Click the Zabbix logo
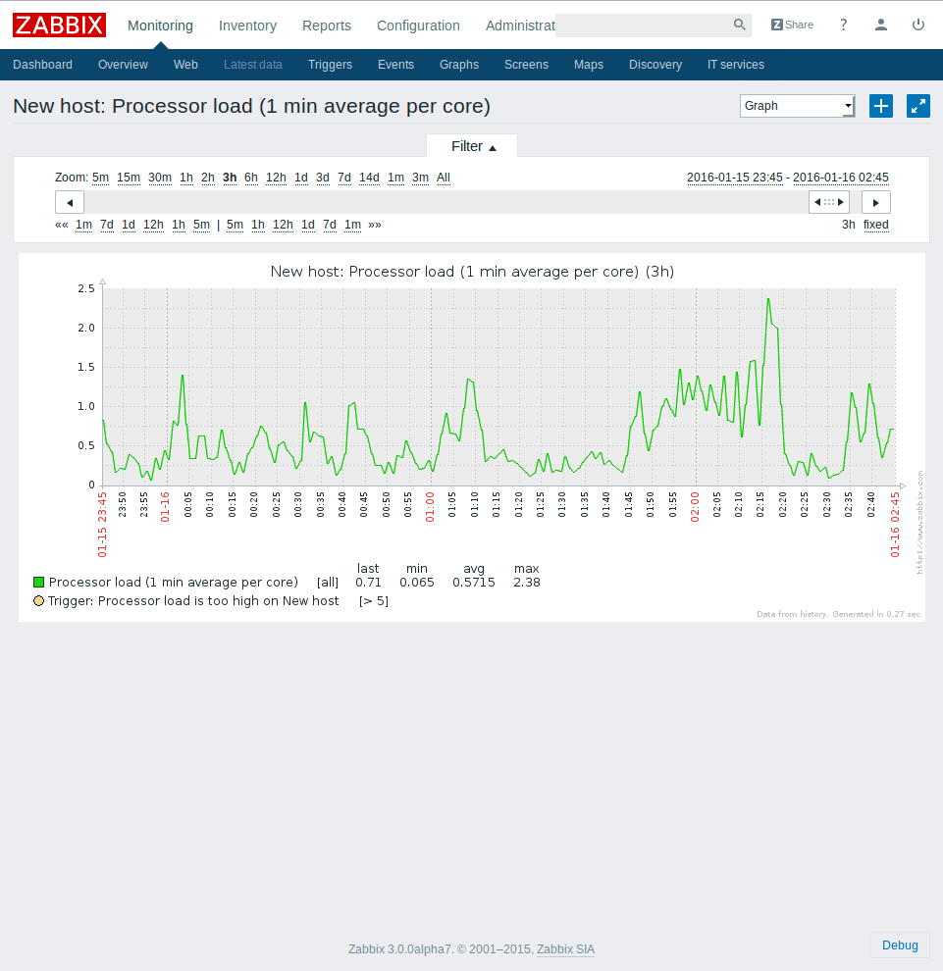 [x=59, y=25]
